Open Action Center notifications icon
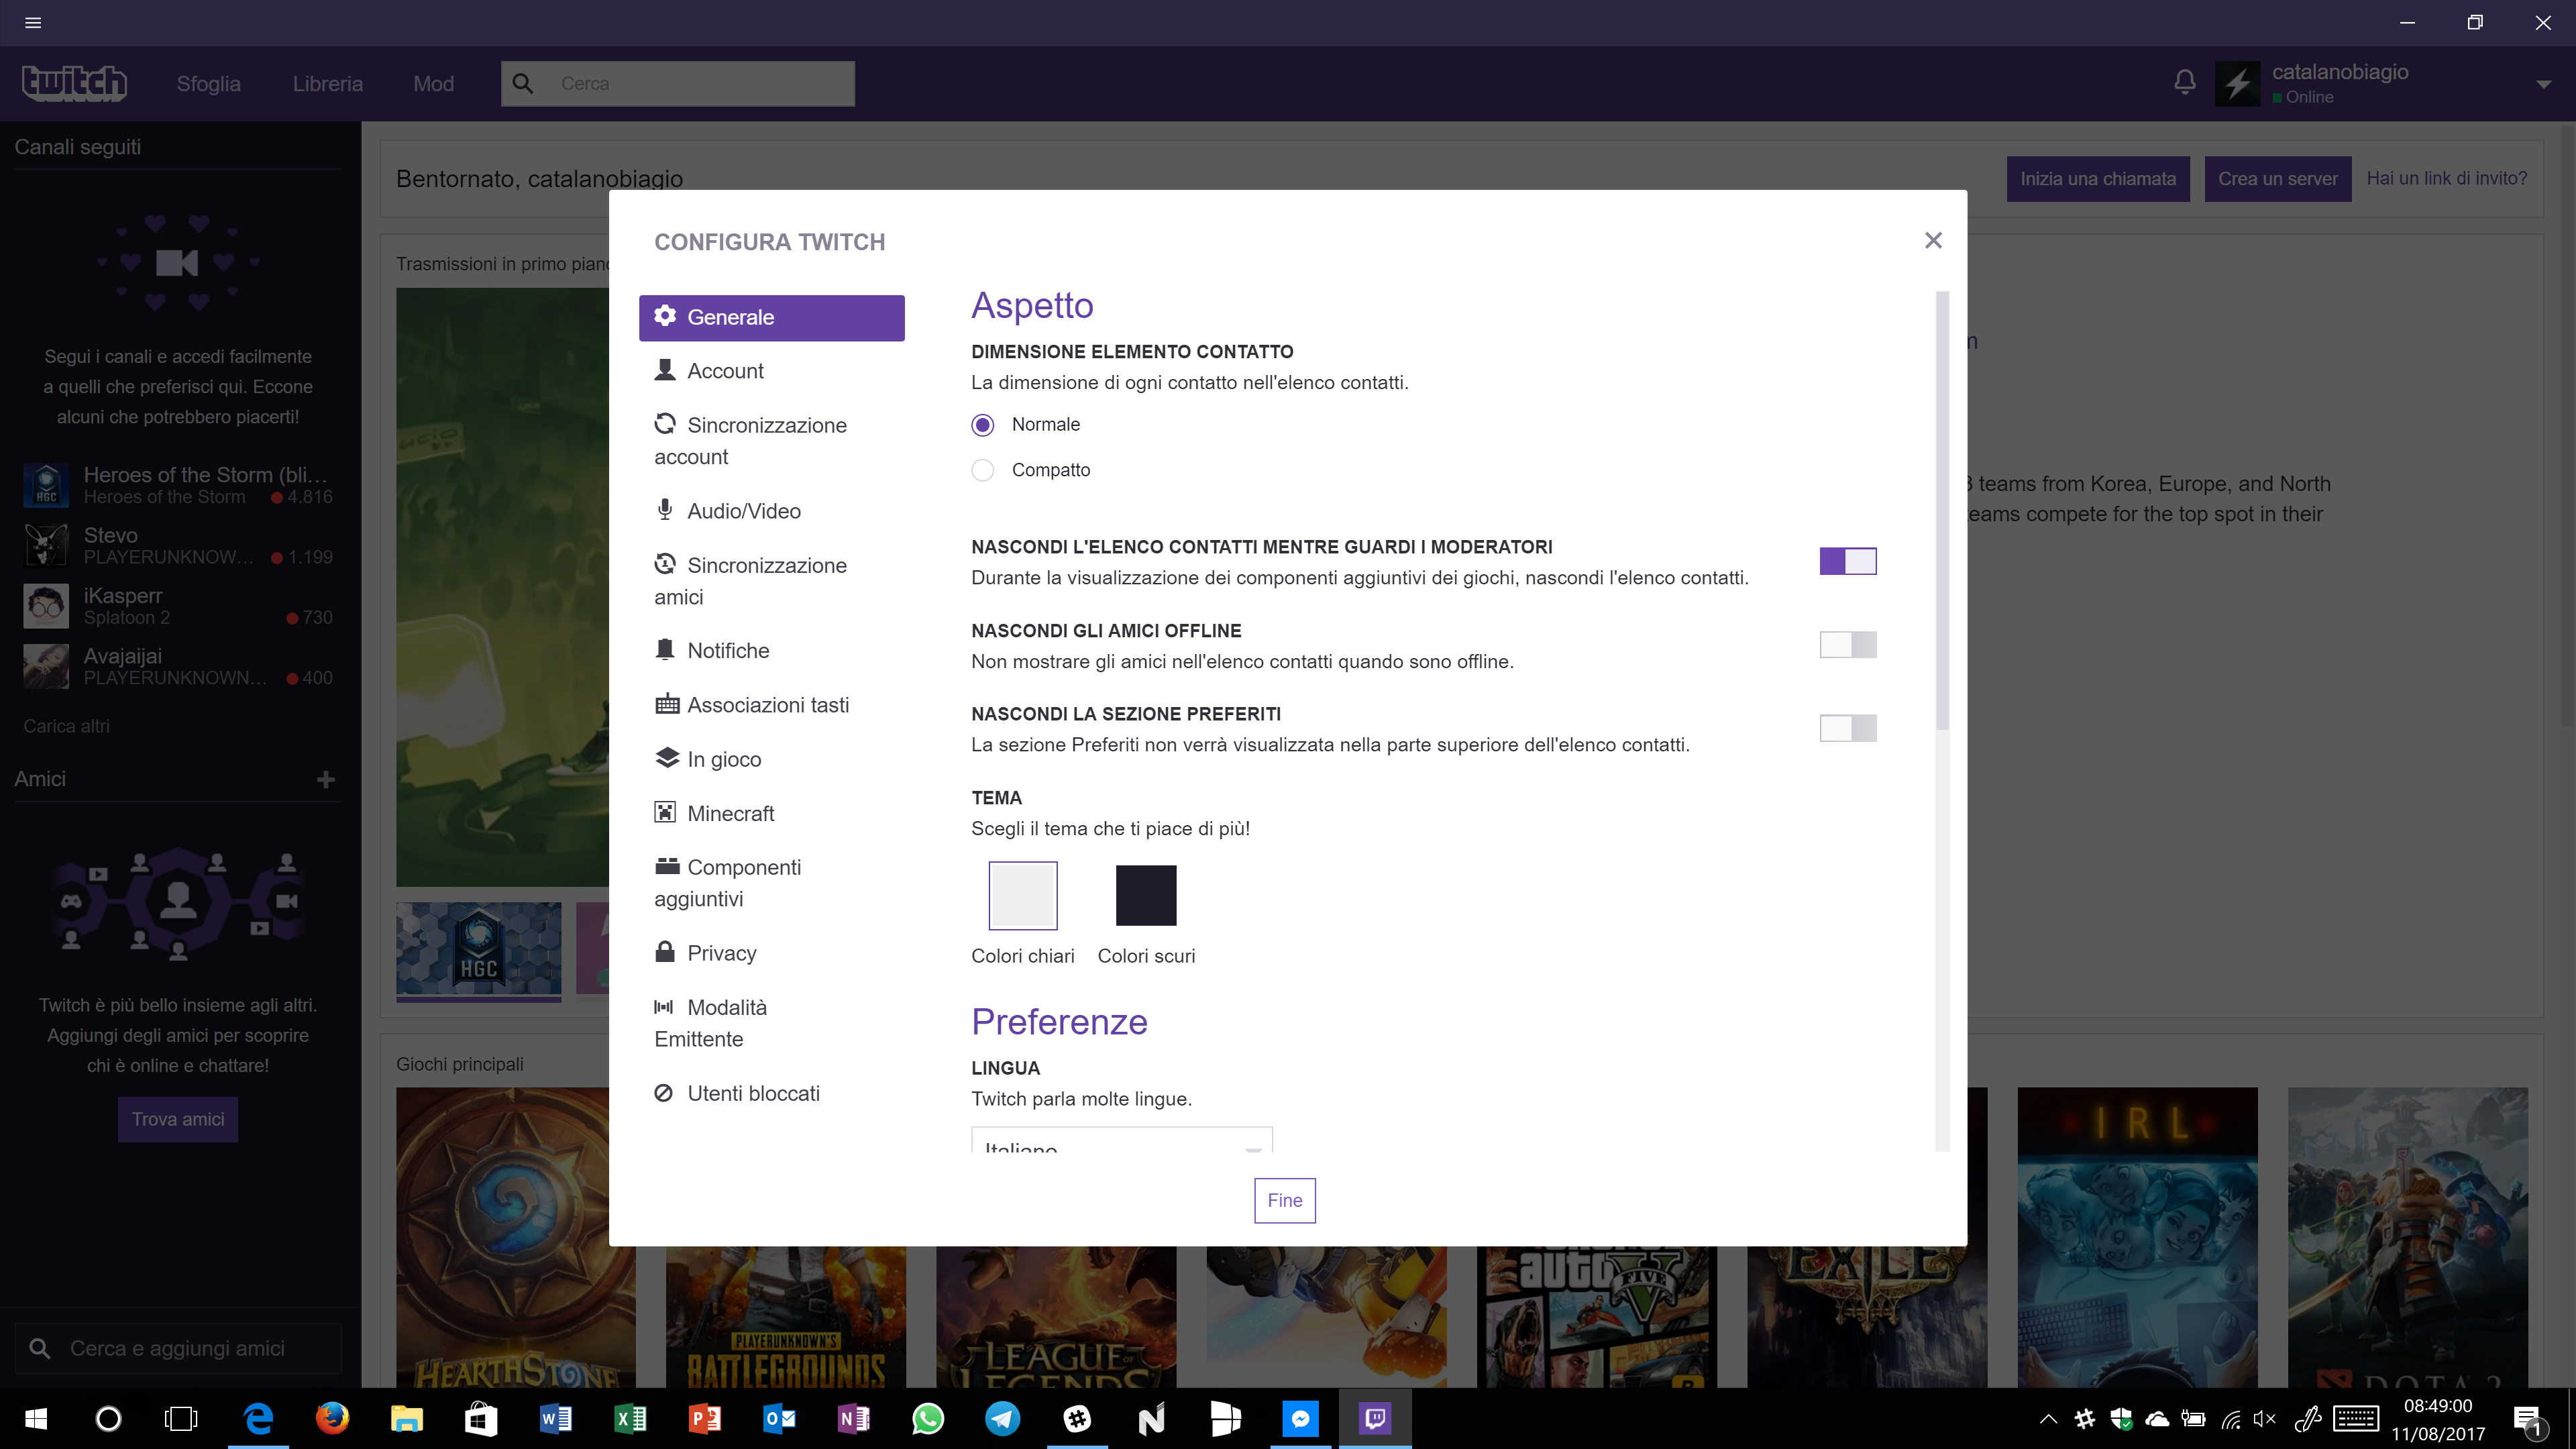This screenshot has width=2576, height=1449. point(2529,1420)
